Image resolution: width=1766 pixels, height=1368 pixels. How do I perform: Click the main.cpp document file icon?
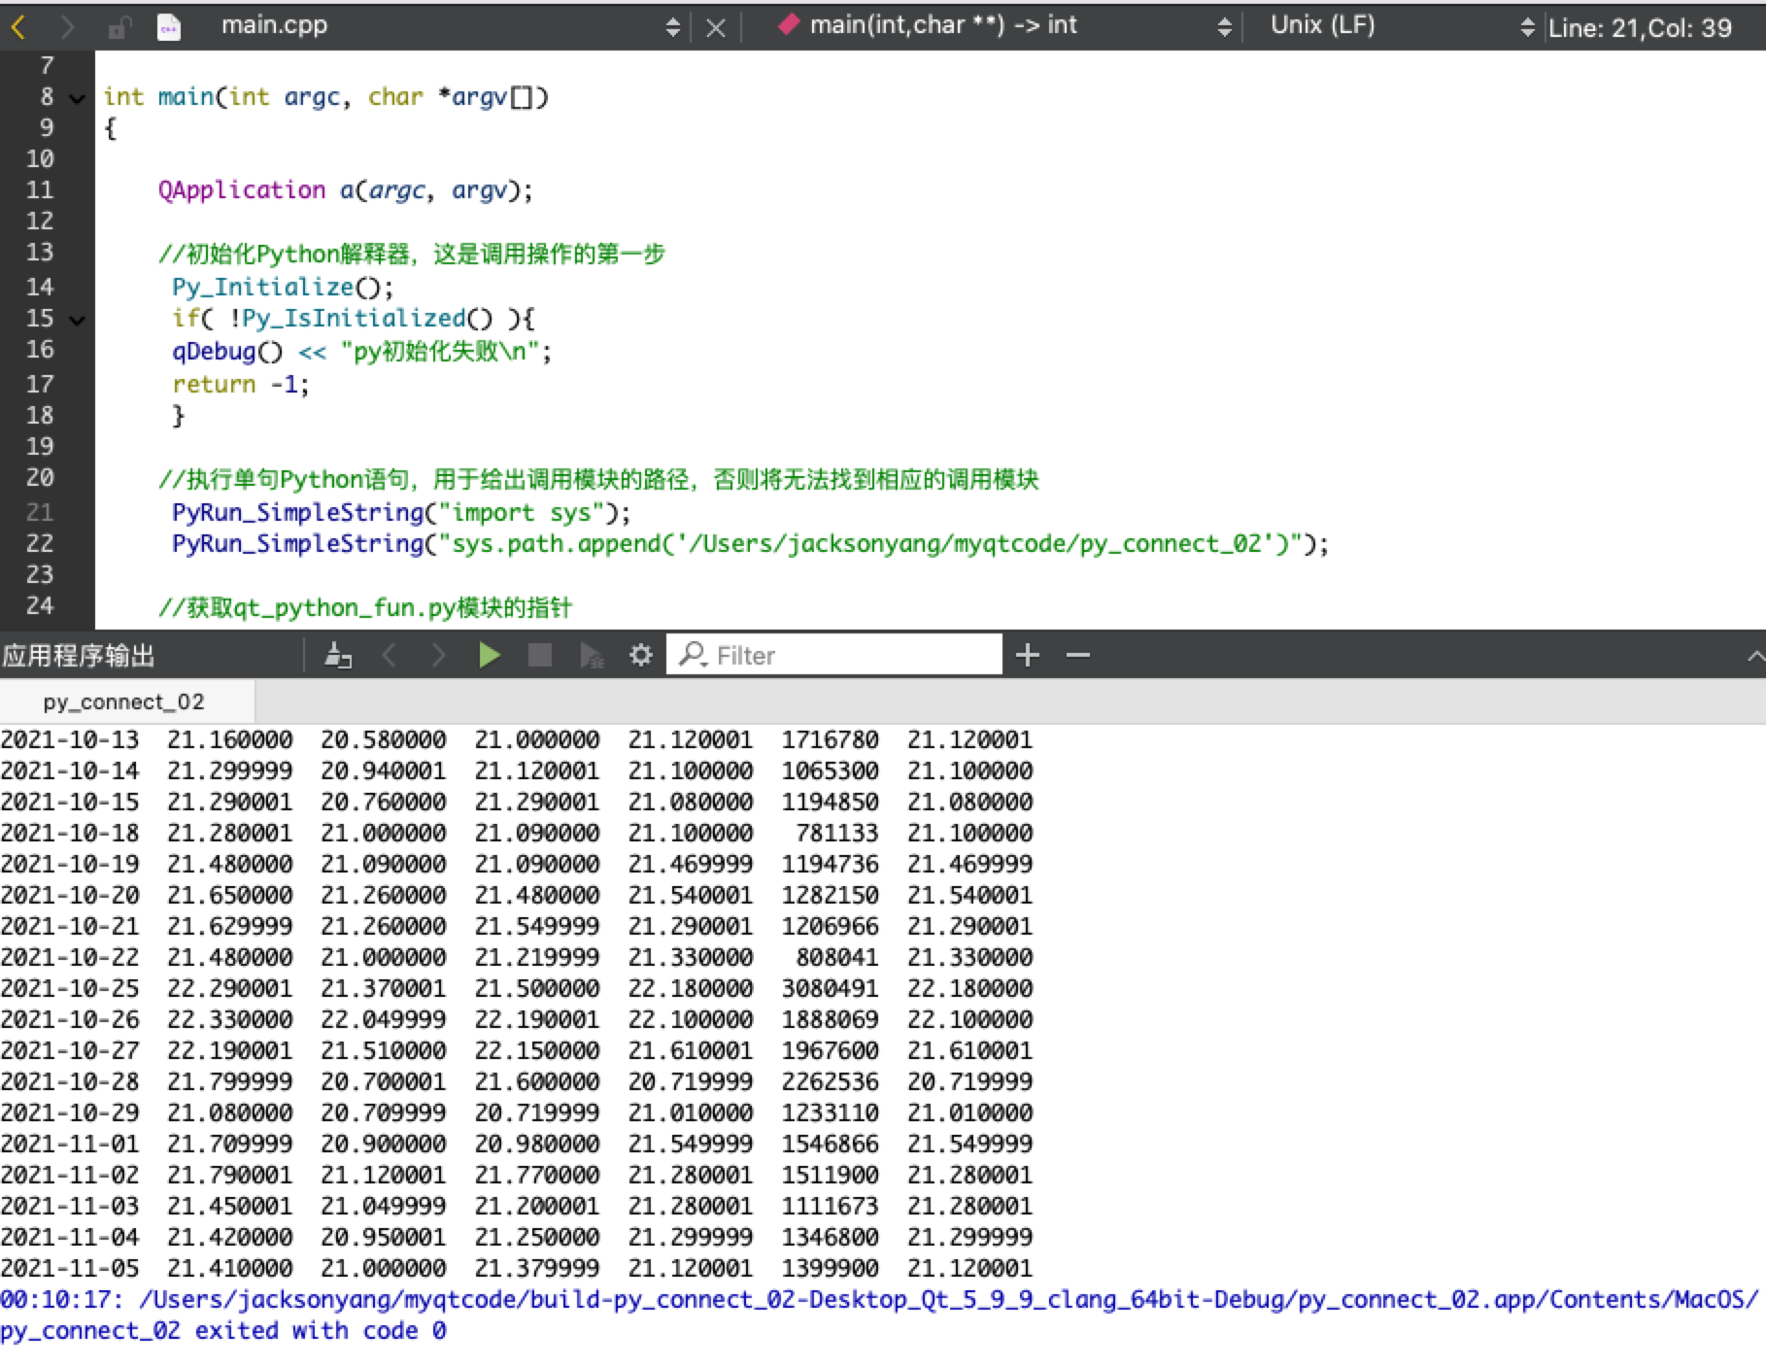coord(169,27)
